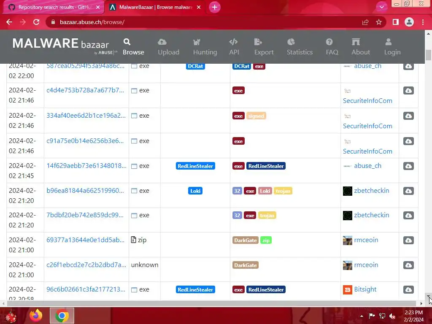Close the MalwareBazaar browser tab

tap(199, 7)
